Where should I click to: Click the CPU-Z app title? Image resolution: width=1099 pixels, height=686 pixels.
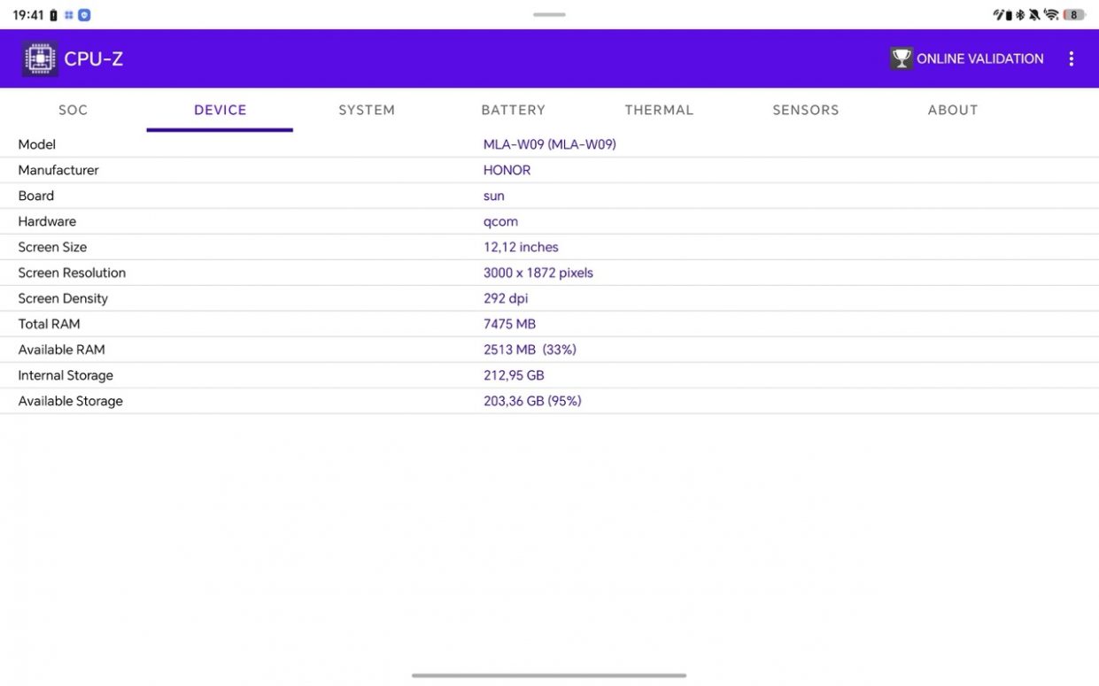pos(93,59)
